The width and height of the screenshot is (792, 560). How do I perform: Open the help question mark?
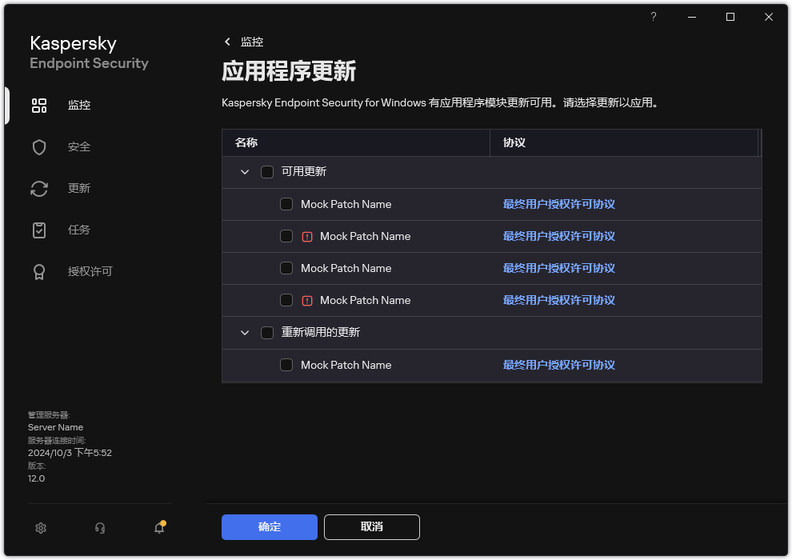[x=653, y=17]
